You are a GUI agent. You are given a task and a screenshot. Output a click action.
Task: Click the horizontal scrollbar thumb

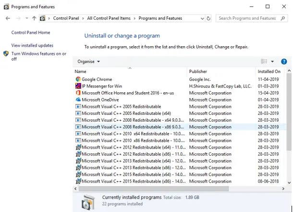[x=154, y=188]
